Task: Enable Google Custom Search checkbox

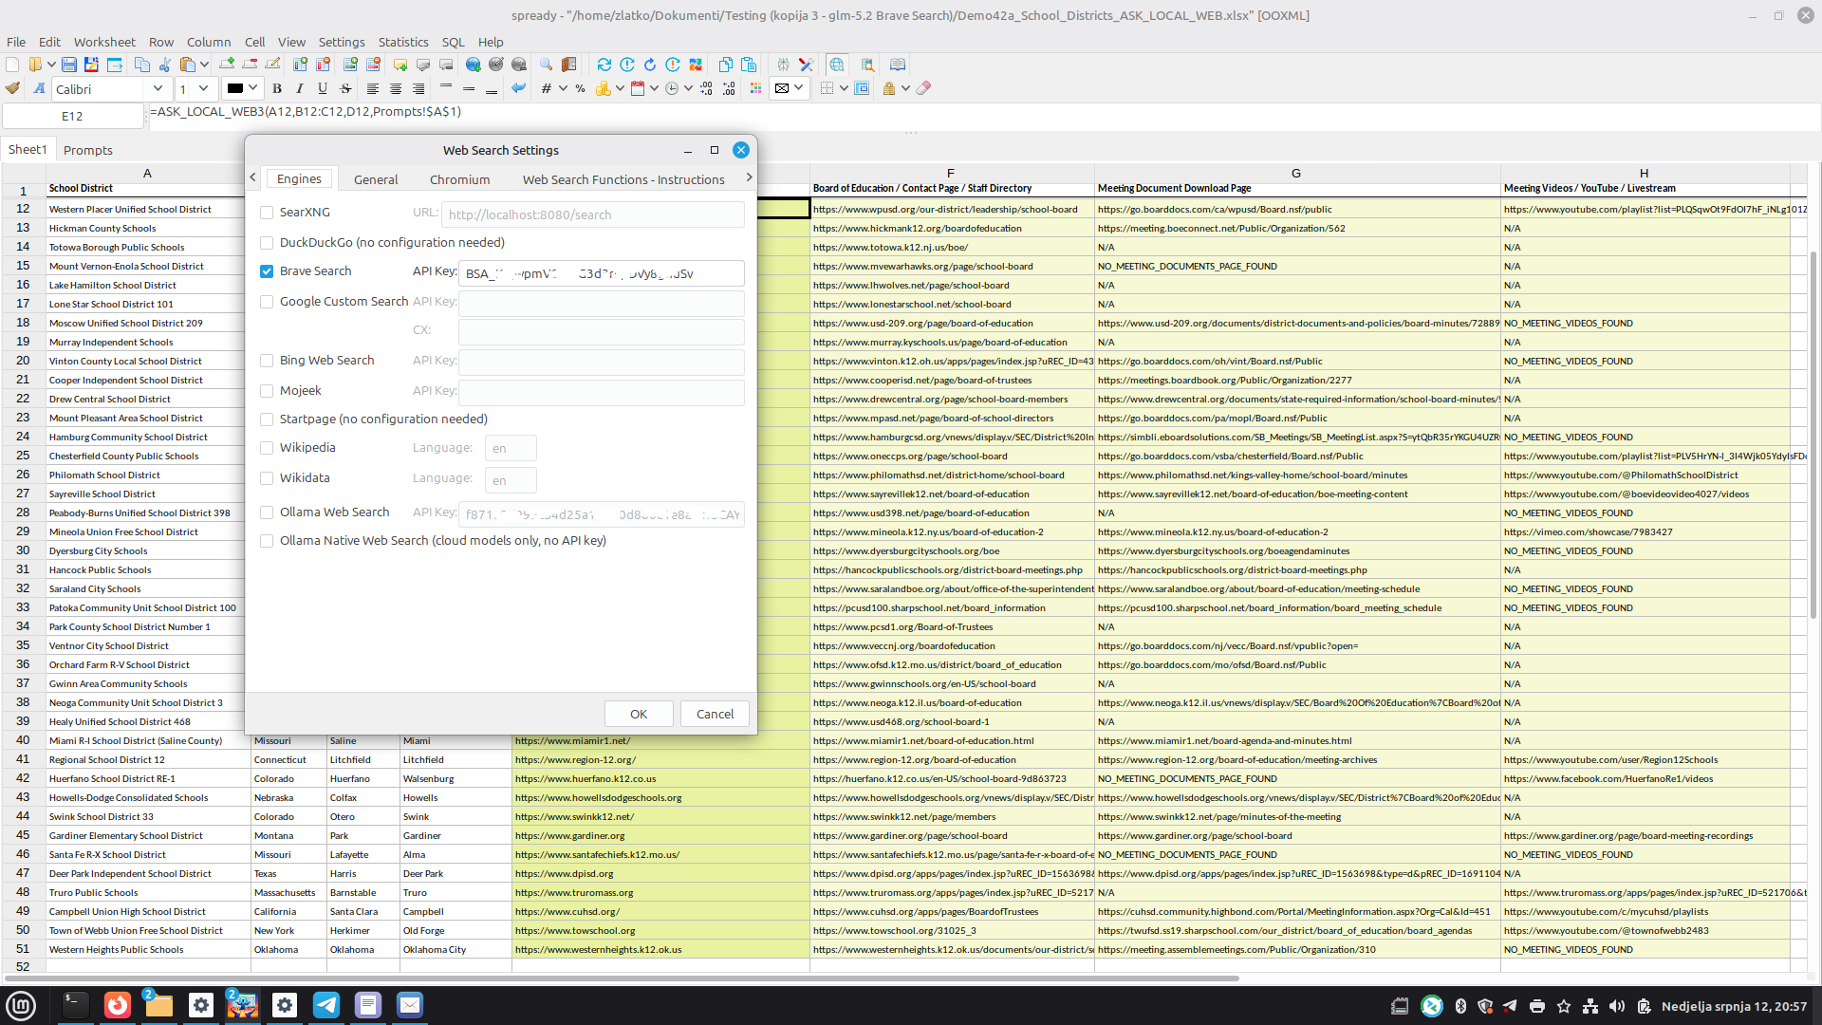Action: point(267,302)
